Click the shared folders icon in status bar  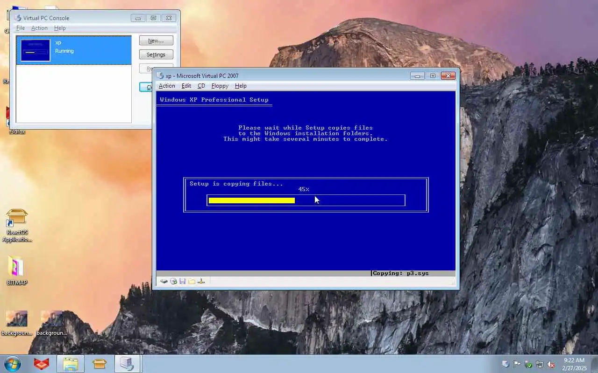pyautogui.click(x=192, y=281)
